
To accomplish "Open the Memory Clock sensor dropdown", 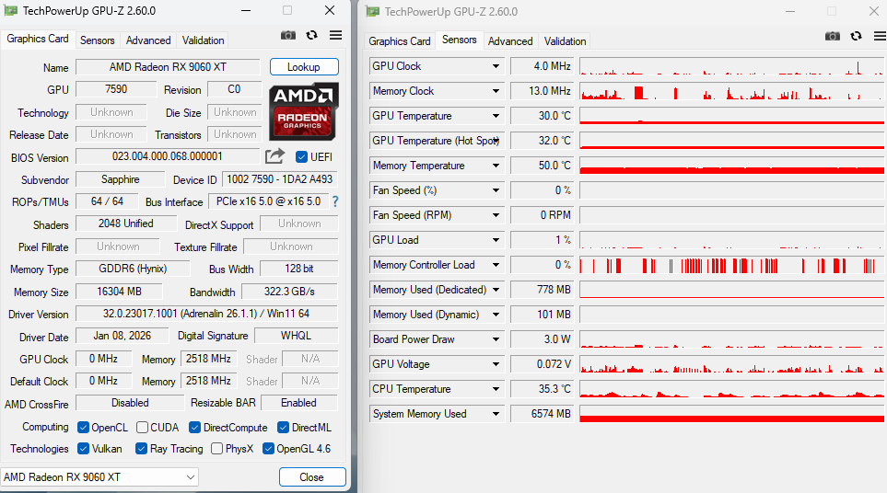I will coord(496,91).
